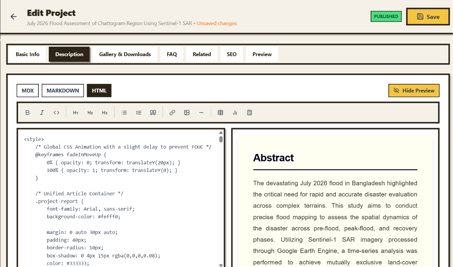
Task: Click the code editor scrollbar thumb
Action: [221, 139]
